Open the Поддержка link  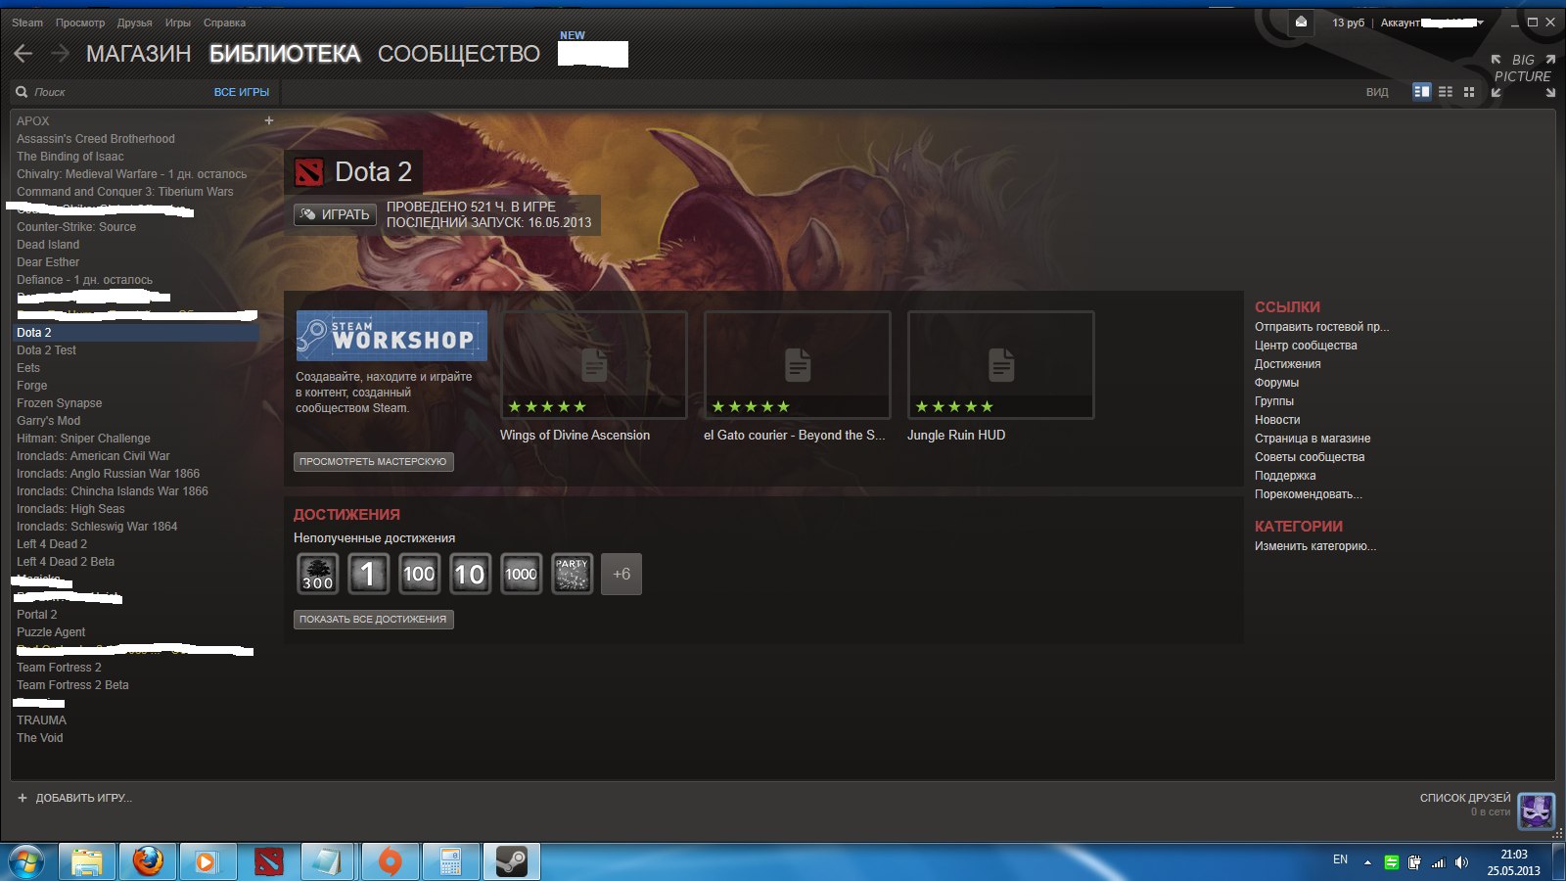[x=1285, y=476]
